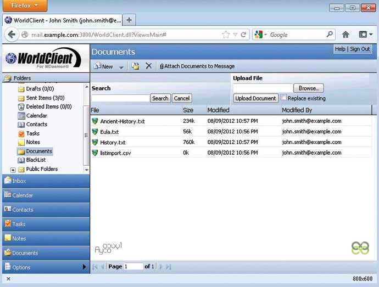Click the move document folder icon

pos(135,66)
